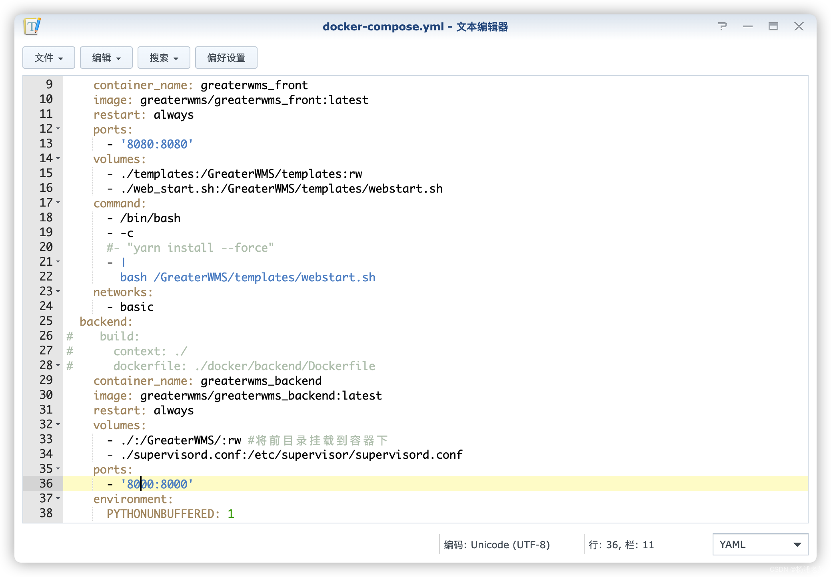Open the 文件 menu
831x577 pixels.
click(x=49, y=58)
